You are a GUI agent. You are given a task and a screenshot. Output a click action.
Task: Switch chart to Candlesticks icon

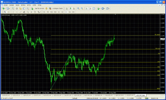70,9
